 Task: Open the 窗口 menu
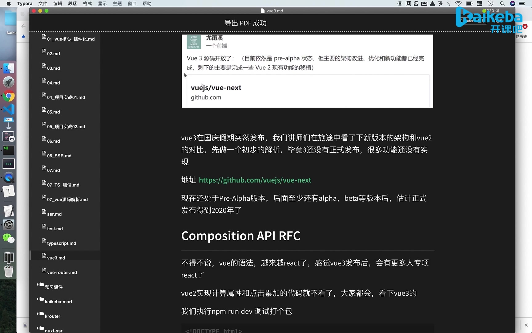click(x=132, y=3)
